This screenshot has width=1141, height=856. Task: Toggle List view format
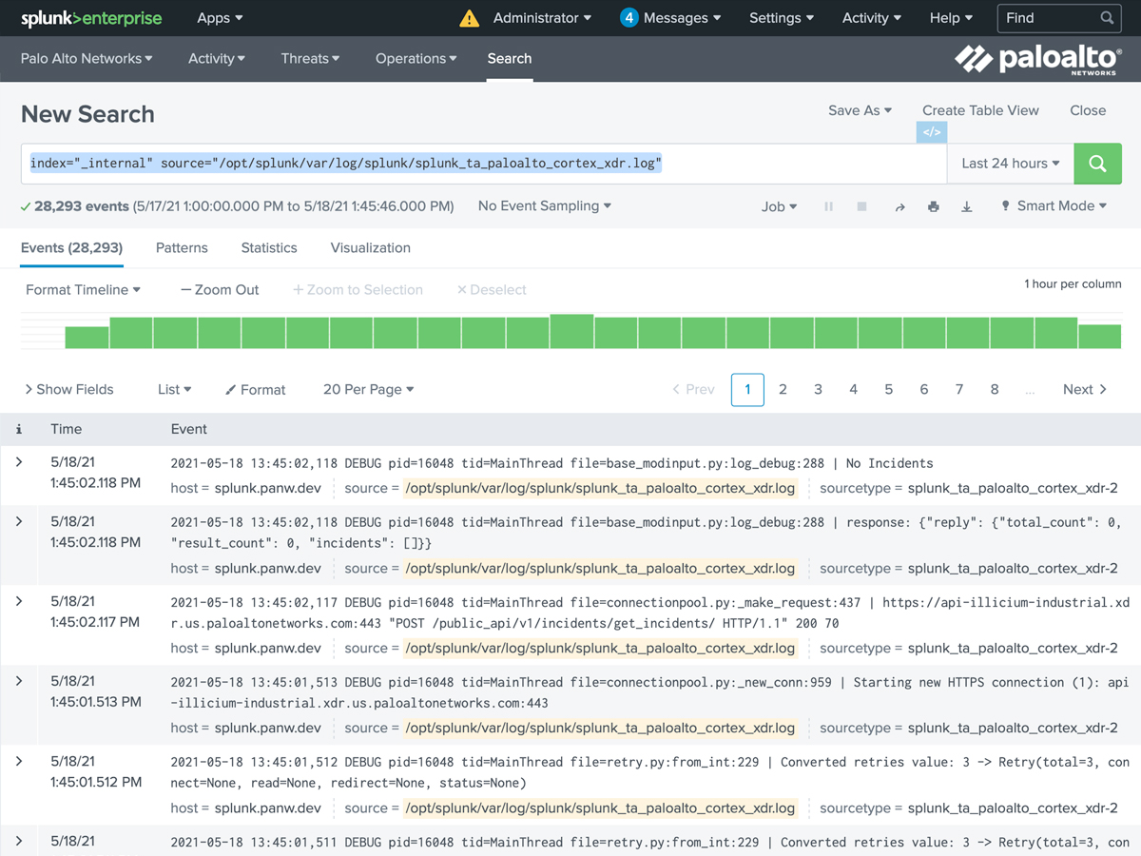point(173,389)
